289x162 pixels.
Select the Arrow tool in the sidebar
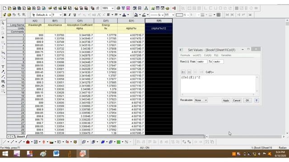click(x=3, y=72)
